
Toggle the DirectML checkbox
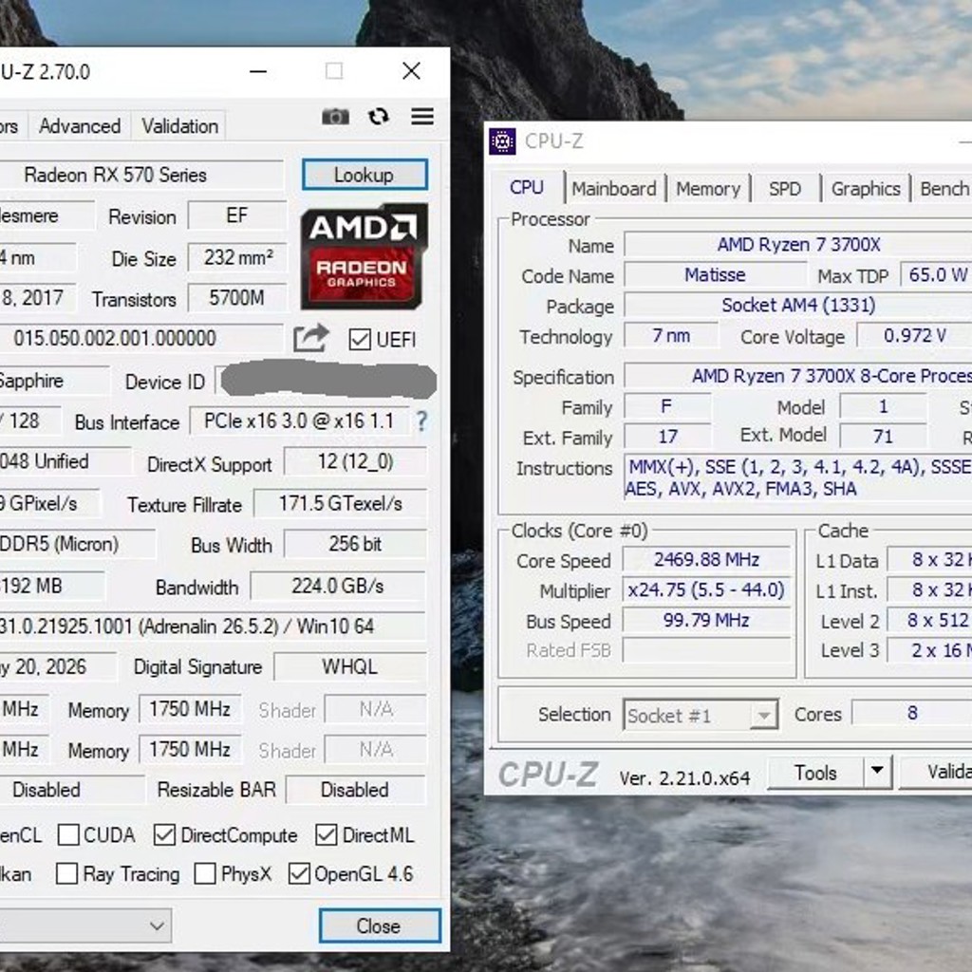pyautogui.click(x=327, y=835)
